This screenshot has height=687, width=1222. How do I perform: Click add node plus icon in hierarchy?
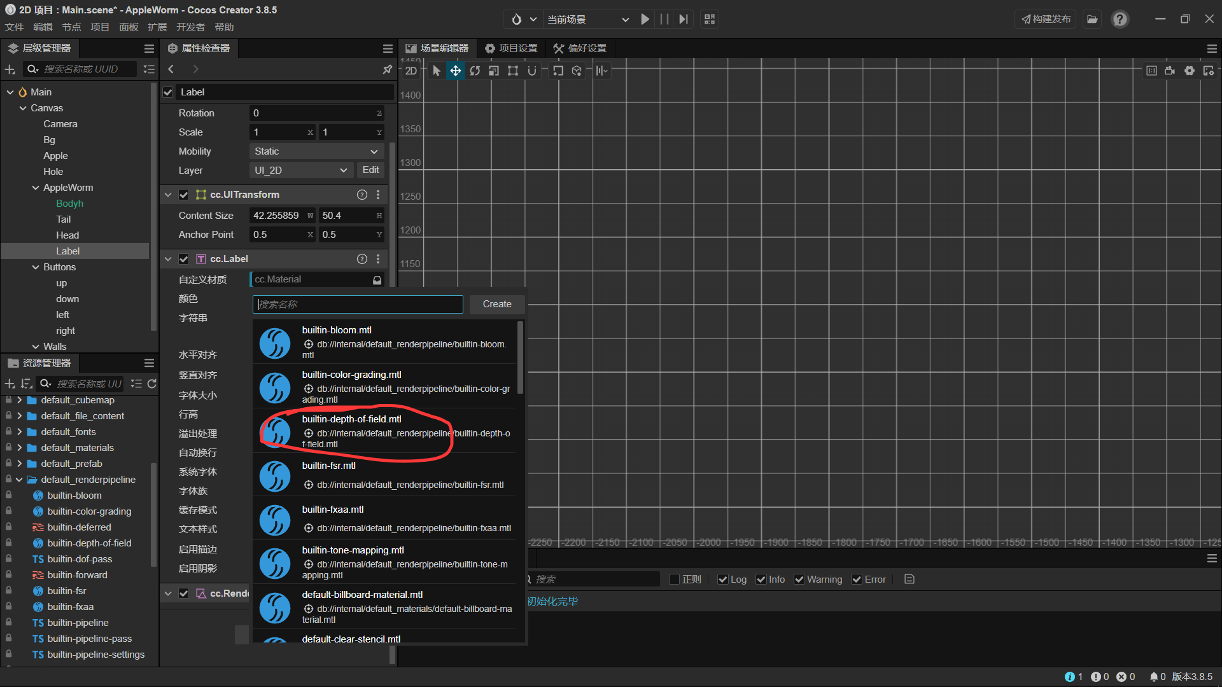coord(10,69)
